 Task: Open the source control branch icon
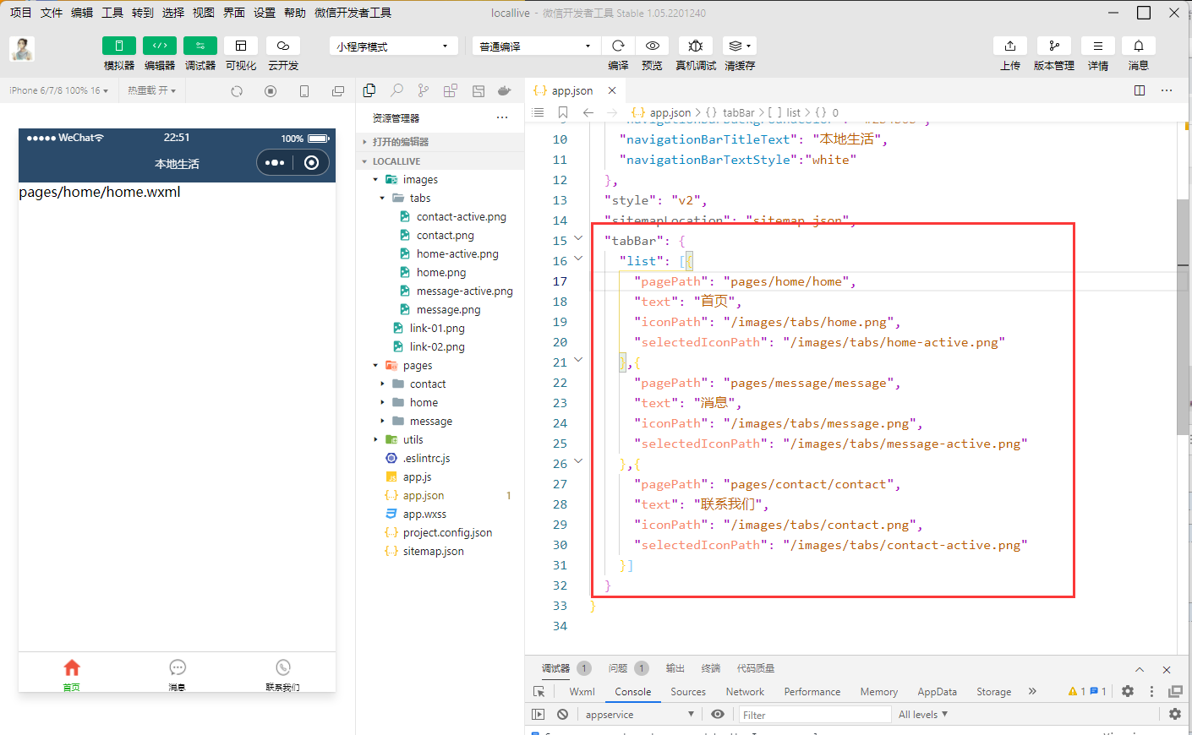[x=424, y=90]
